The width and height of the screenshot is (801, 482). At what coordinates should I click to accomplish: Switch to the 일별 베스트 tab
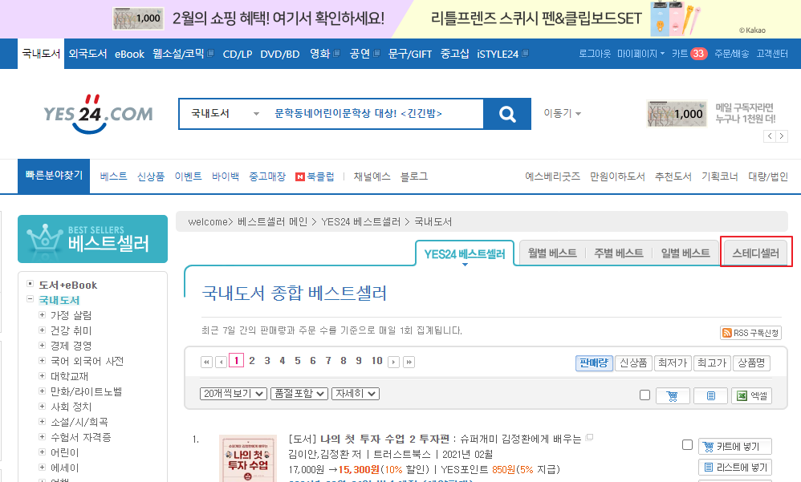click(685, 253)
